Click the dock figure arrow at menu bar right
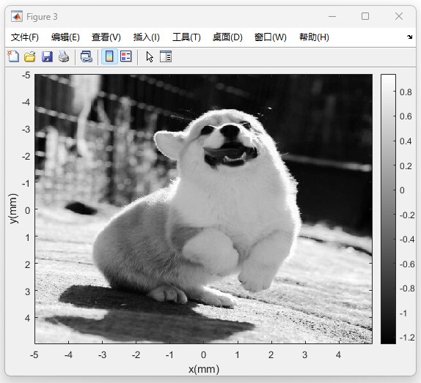Viewport: 421px width, 383px height. [x=409, y=37]
